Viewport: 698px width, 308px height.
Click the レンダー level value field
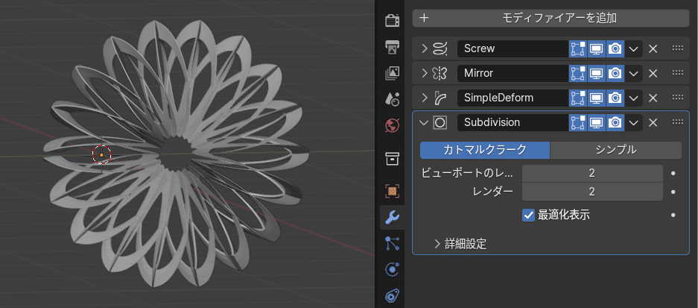coord(592,192)
